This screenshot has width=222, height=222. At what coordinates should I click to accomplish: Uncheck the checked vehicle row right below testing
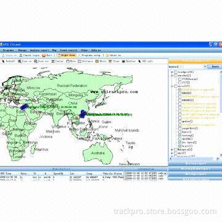click(180, 142)
